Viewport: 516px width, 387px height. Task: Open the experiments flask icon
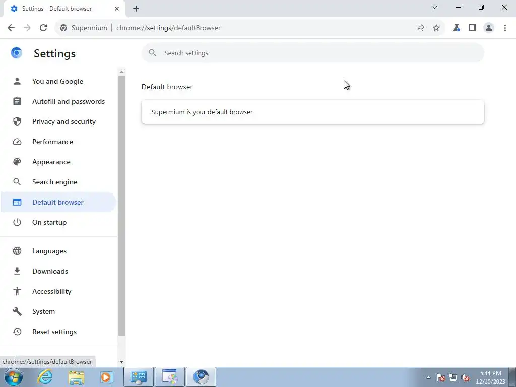coord(456,28)
